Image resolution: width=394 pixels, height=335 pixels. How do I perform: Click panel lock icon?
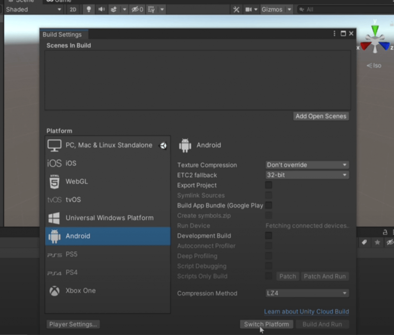click(x=385, y=232)
